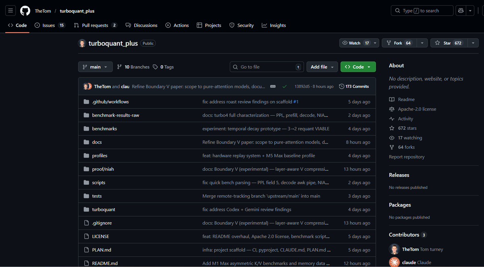Click the clau co-author link
The width and height of the screenshot is (484, 267).
coord(125,86)
